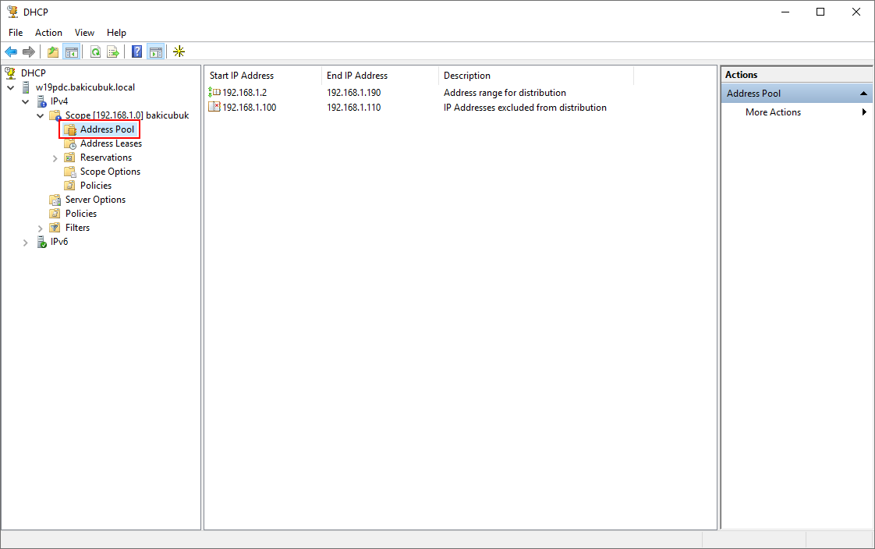The width and height of the screenshot is (875, 549).
Task: Collapse the IPv4 node
Action: click(25, 101)
